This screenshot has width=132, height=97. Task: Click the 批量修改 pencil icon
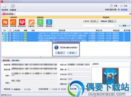(31, 22)
